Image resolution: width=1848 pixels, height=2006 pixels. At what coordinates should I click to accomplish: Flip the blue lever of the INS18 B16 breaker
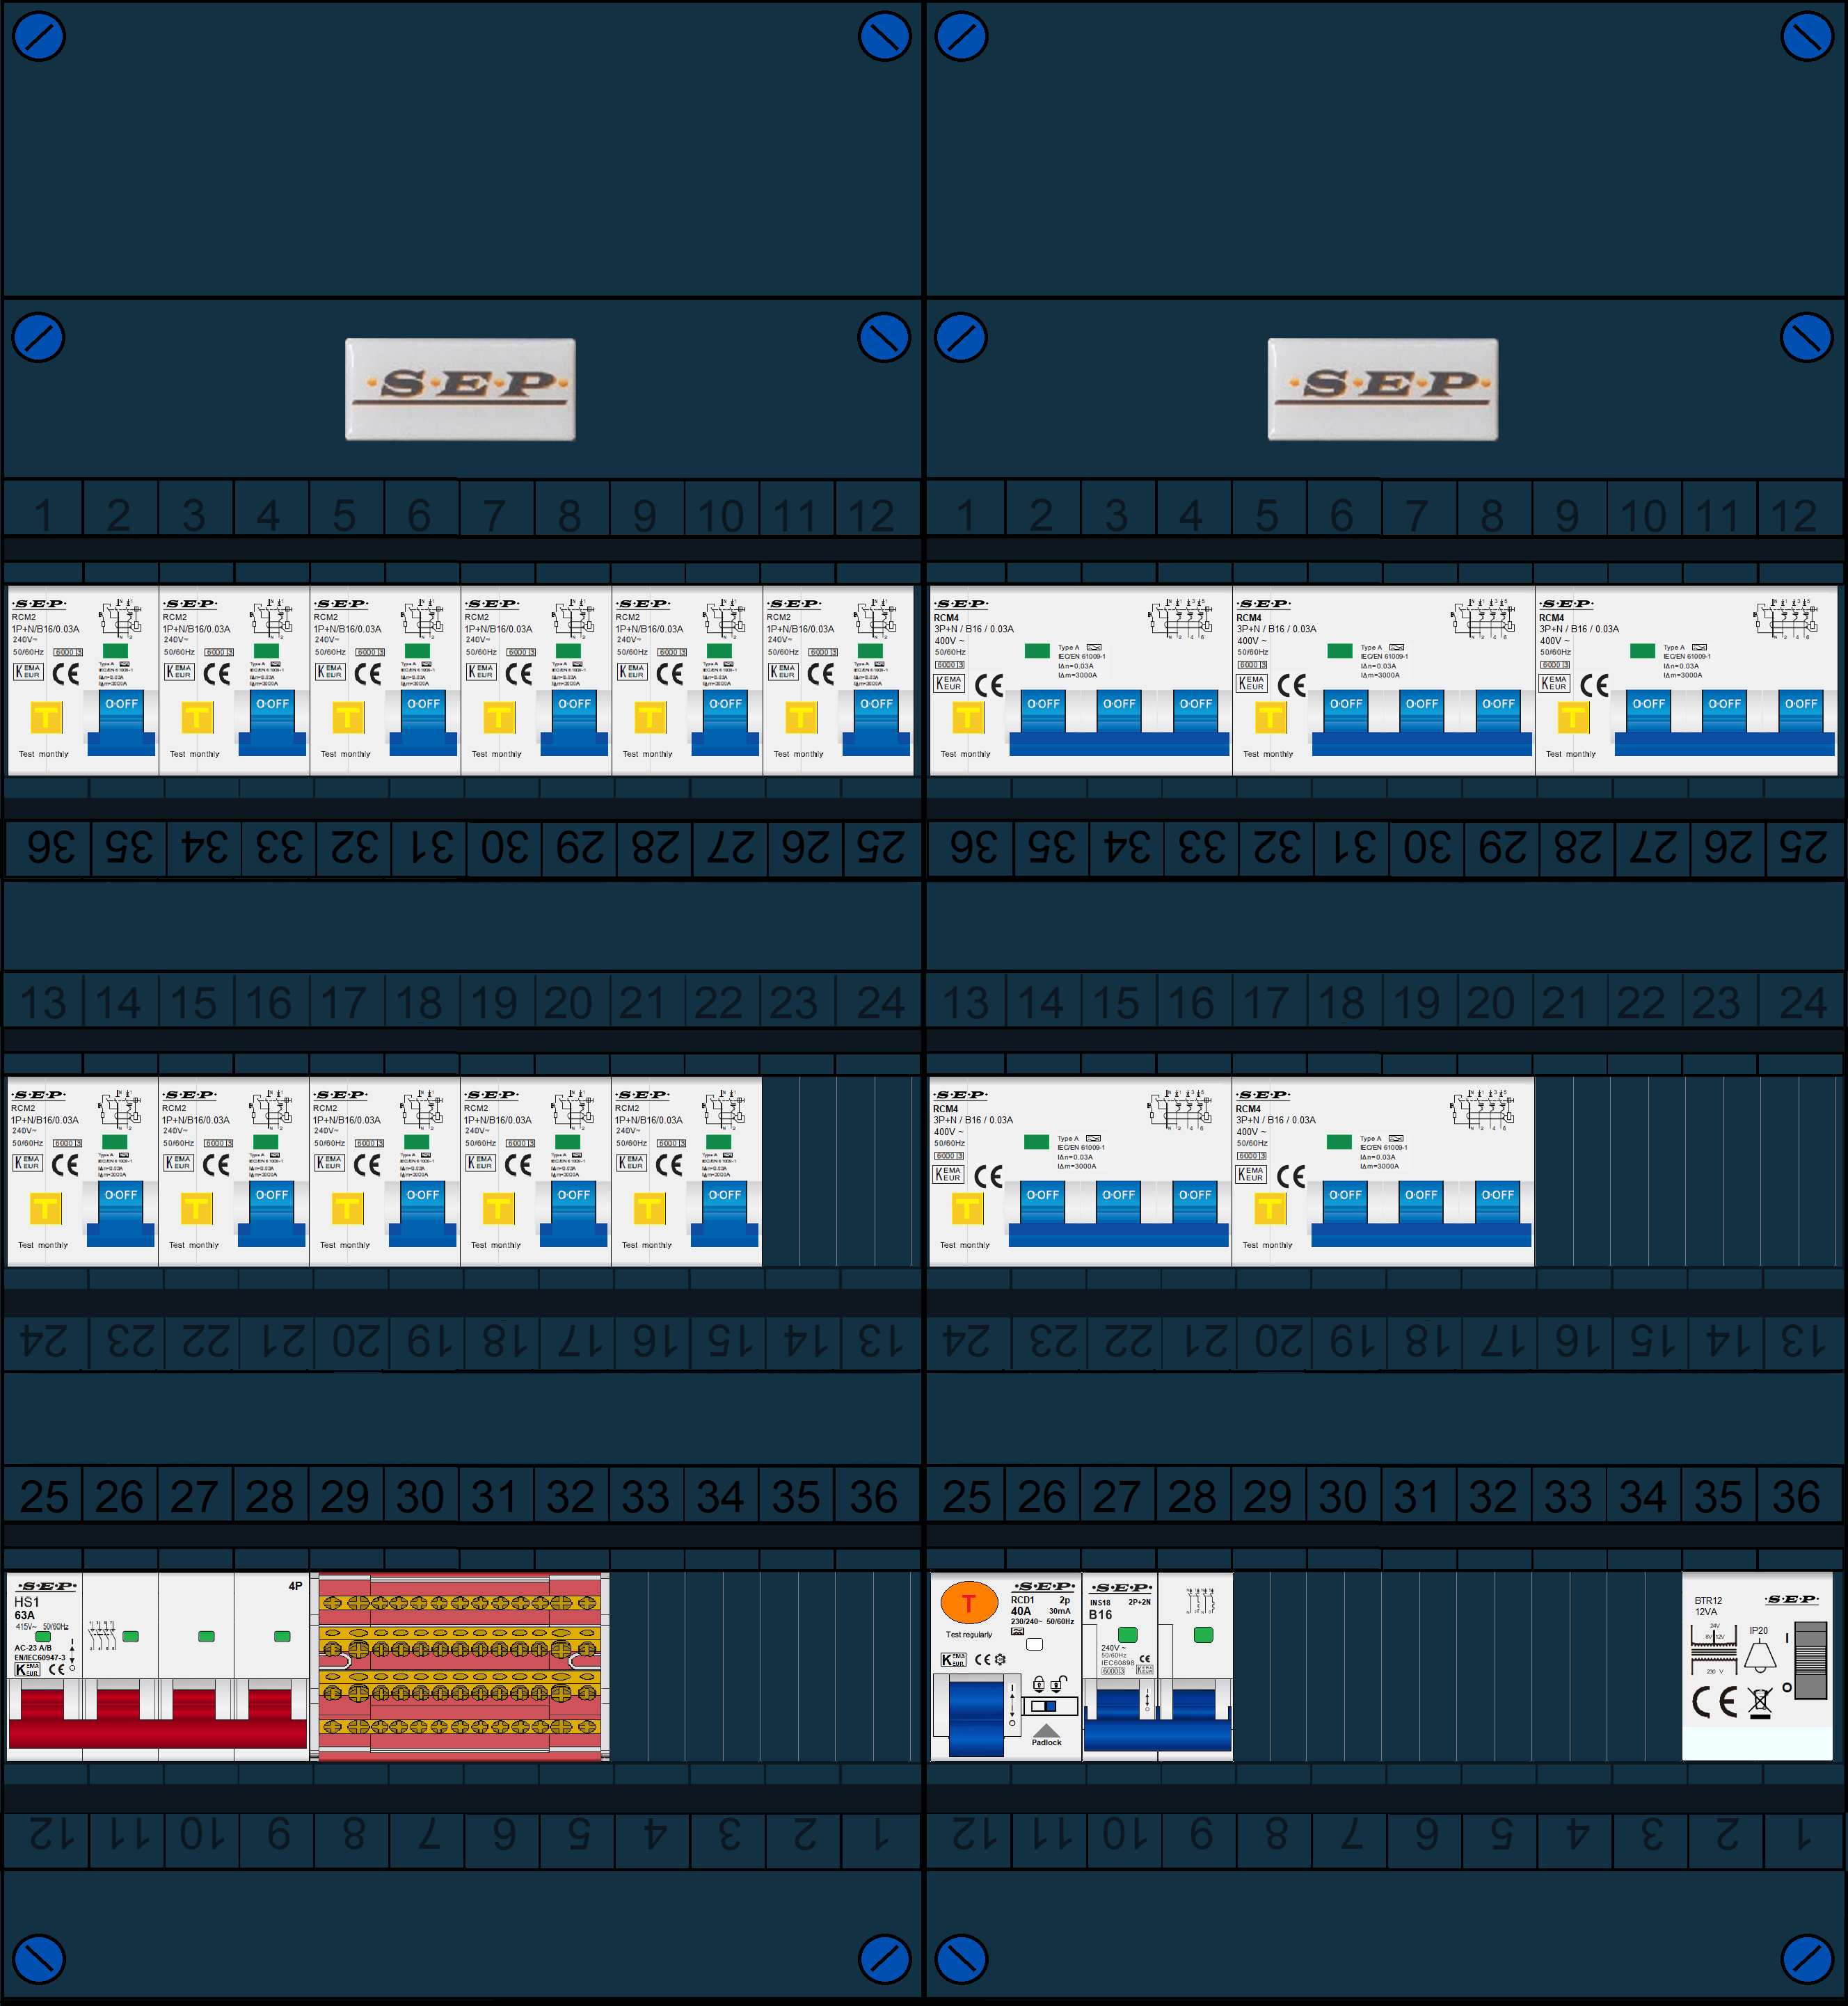point(1158,1720)
